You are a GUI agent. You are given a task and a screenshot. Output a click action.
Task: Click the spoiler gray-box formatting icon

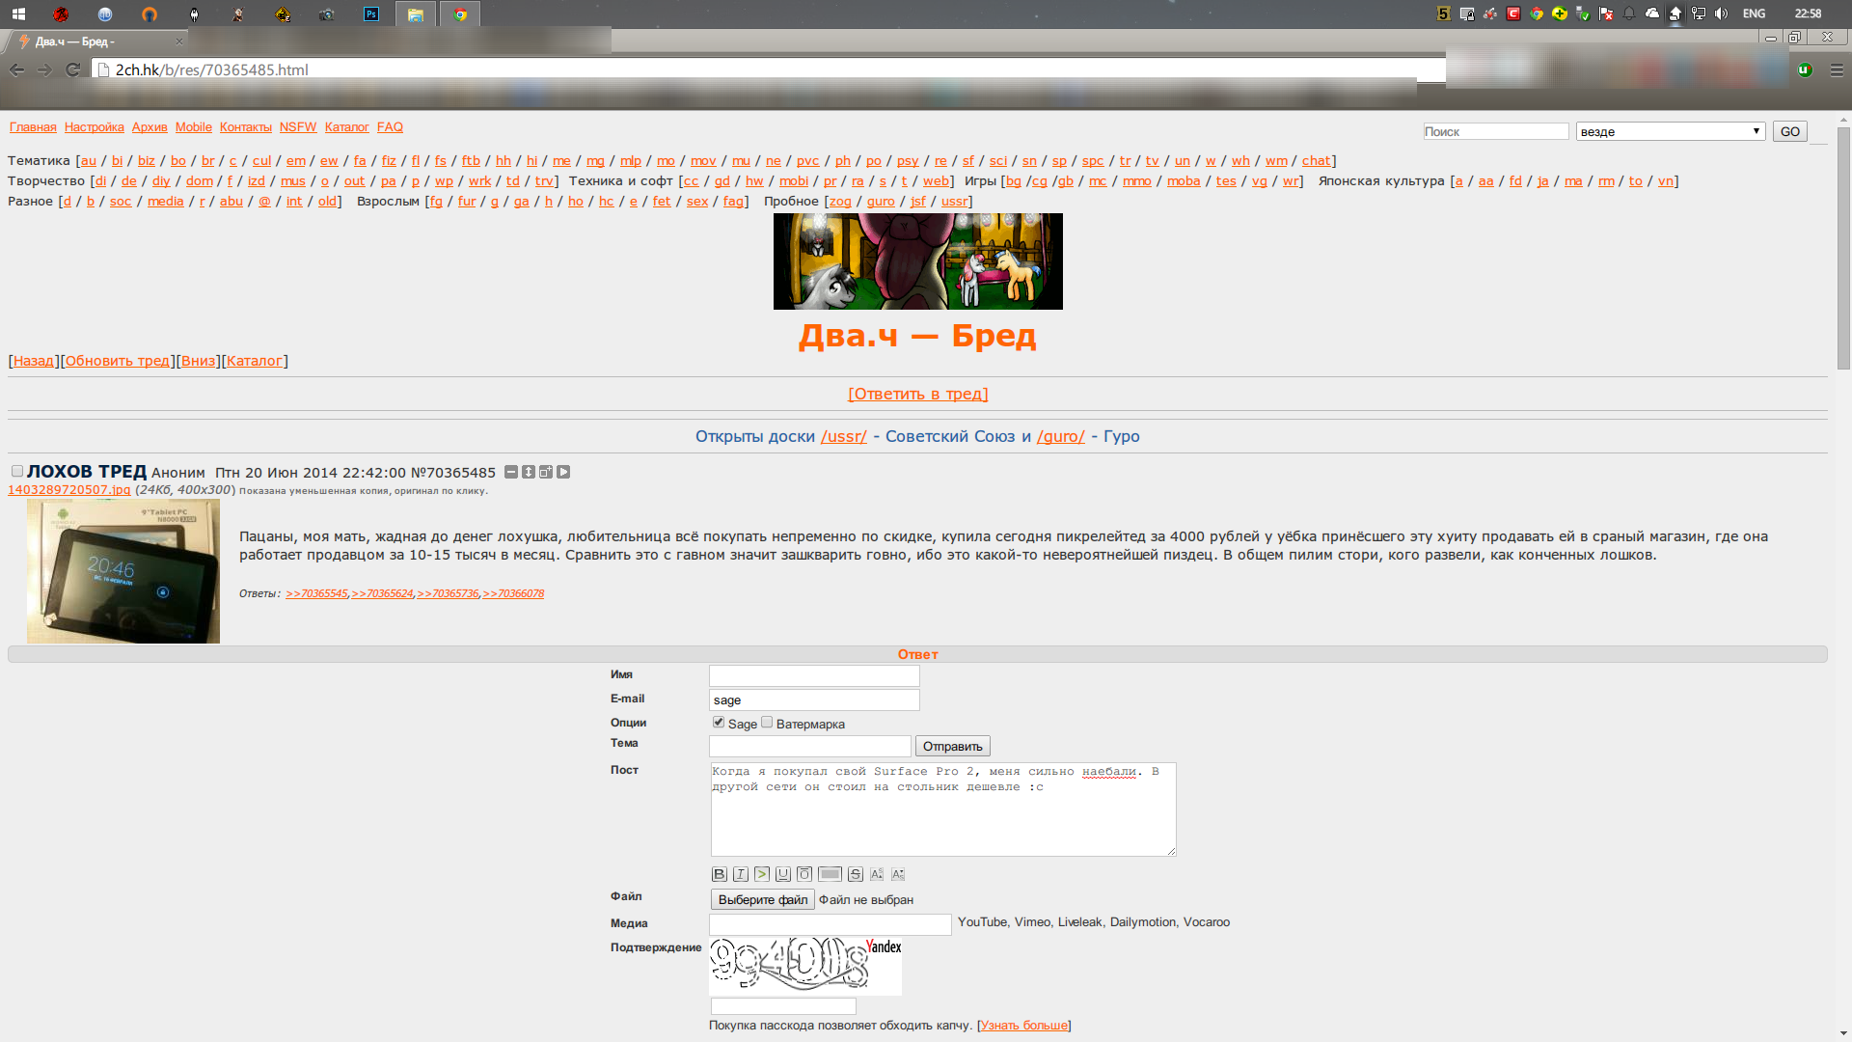[x=830, y=874]
